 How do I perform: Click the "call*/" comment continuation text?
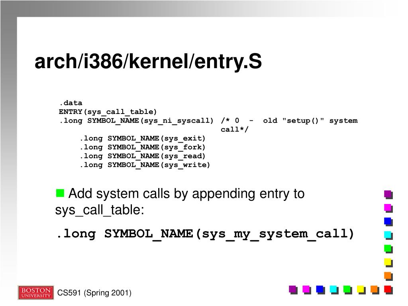click(235, 129)
